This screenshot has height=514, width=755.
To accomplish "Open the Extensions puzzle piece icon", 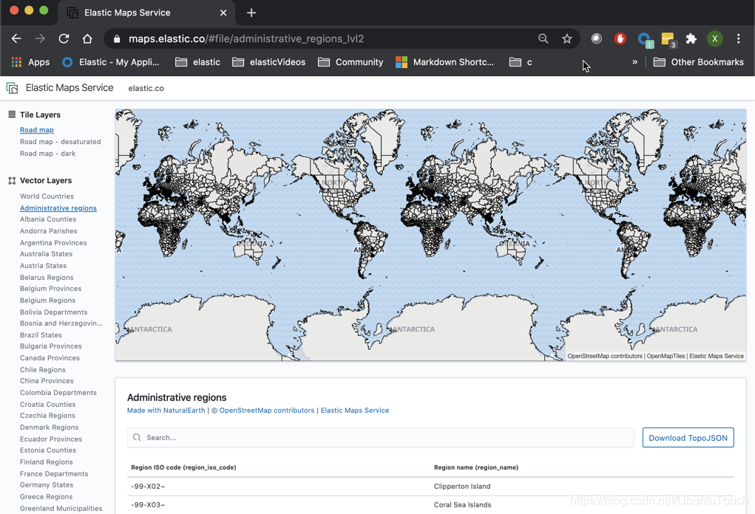I will (691, 38).
